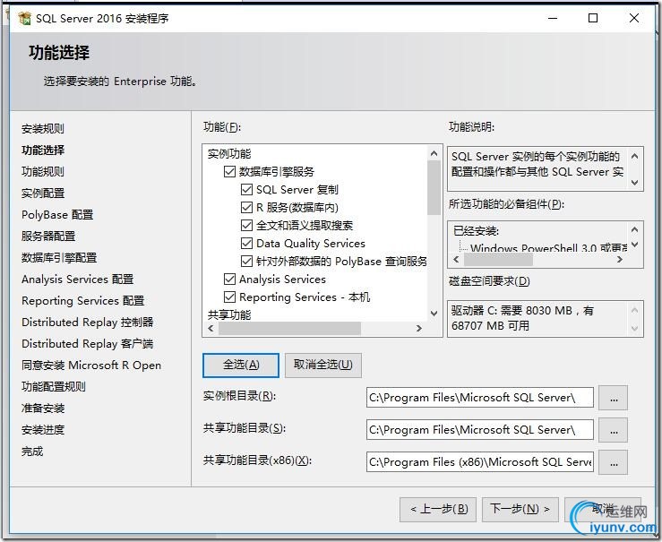Viewport: 662px width, 542px height.
Task: Select 实例配置 step in sidebar
Action: 43,194
